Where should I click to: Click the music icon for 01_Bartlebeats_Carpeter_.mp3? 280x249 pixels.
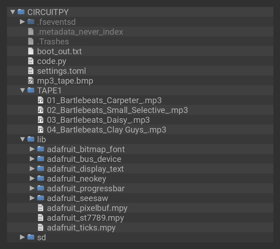[x=41, y=100]
